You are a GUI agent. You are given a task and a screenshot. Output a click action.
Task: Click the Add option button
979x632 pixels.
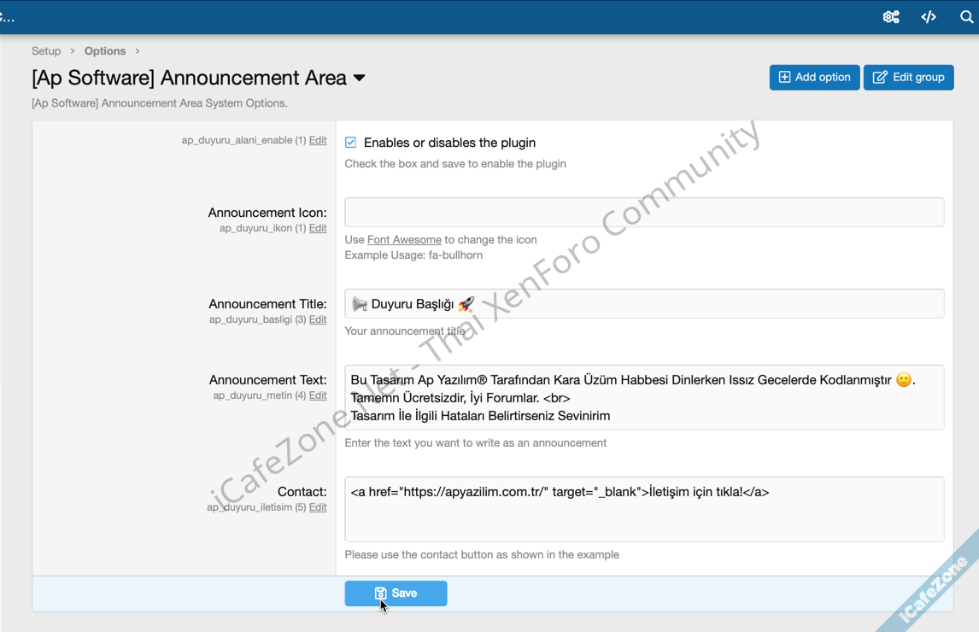(x=814, y=77)
